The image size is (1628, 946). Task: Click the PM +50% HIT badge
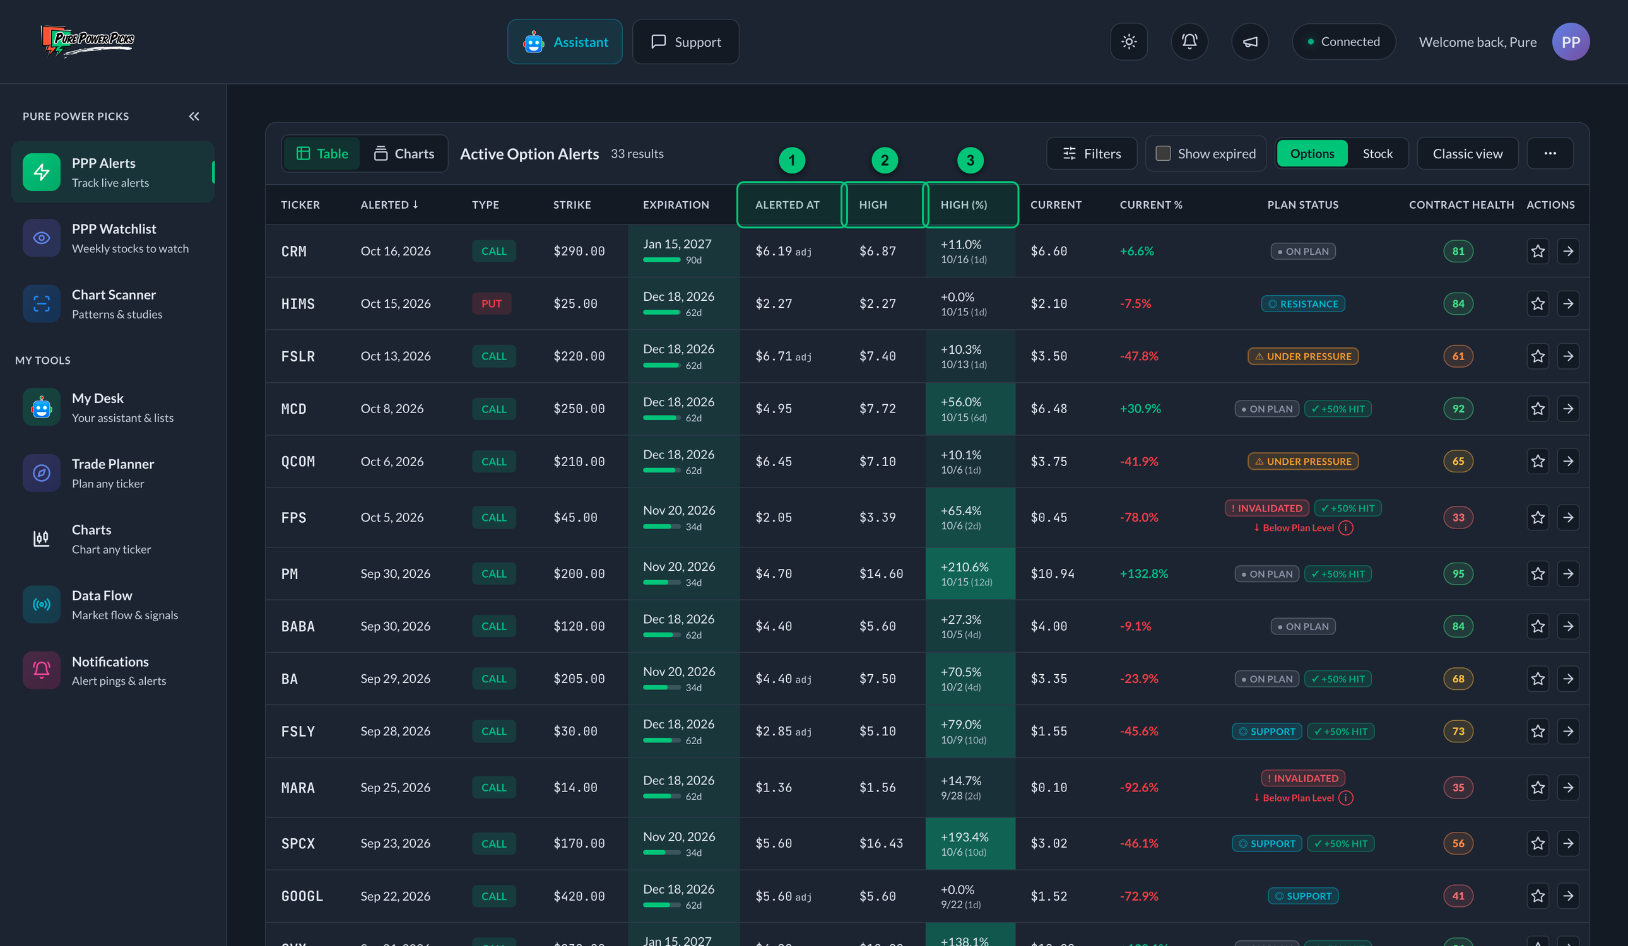pyautogui.click(x=1337, y=573)
